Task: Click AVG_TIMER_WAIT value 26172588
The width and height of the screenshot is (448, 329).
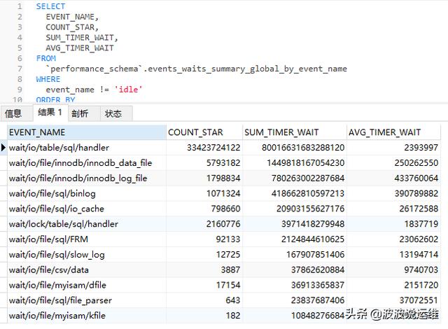Action: coord(419,209)
